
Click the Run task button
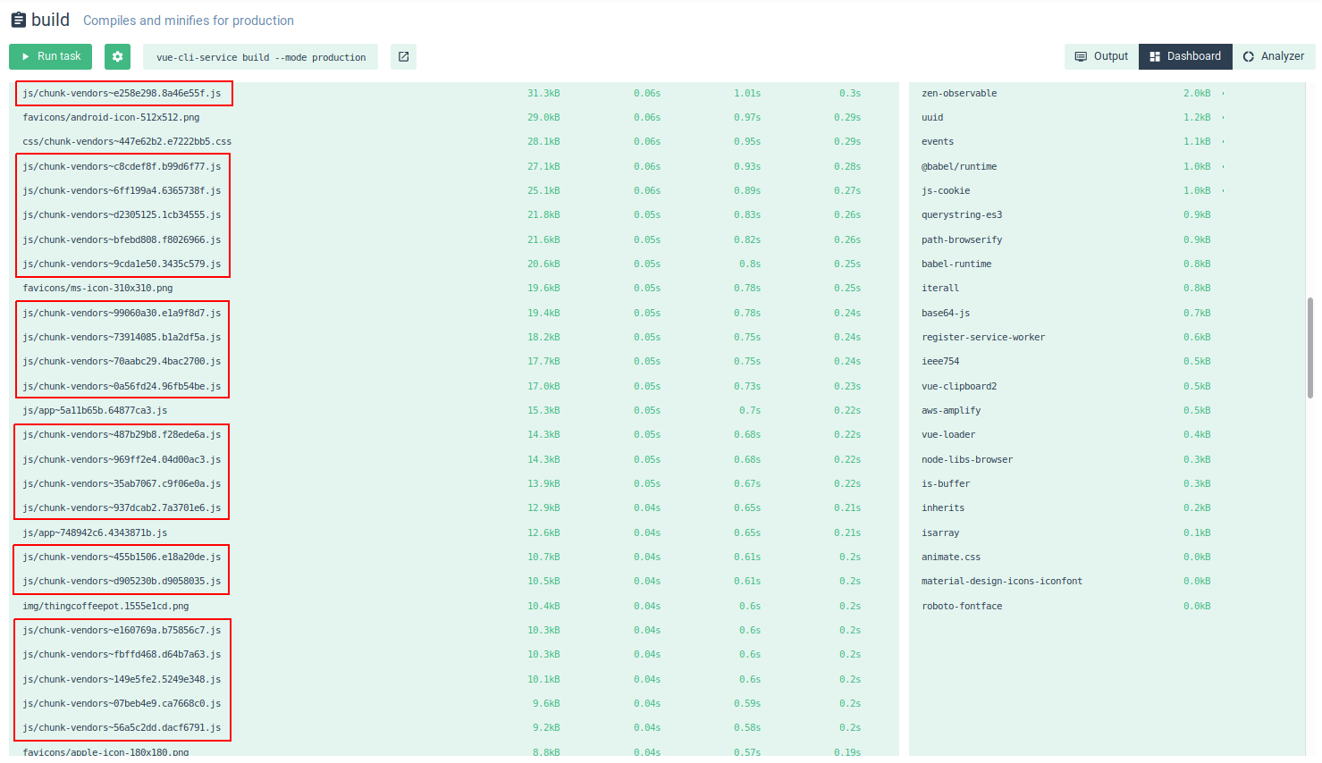click(50, 56)
